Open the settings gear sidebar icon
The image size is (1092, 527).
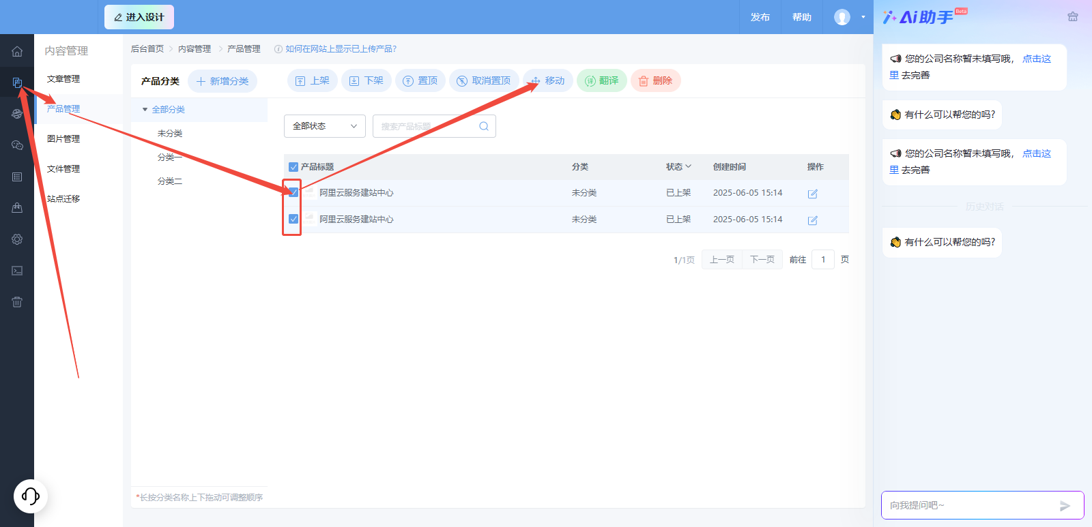tap(17, 239)
